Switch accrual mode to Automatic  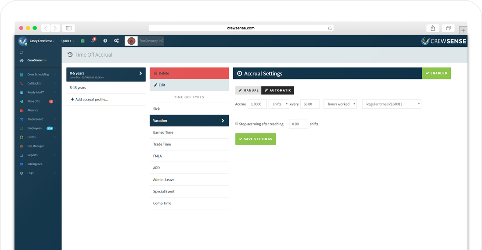click(277, 90)
